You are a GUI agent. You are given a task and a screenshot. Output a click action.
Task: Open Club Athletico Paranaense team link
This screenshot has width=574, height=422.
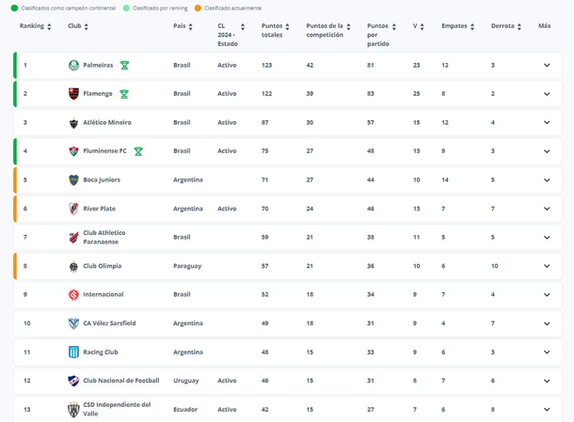coord(104,238)
